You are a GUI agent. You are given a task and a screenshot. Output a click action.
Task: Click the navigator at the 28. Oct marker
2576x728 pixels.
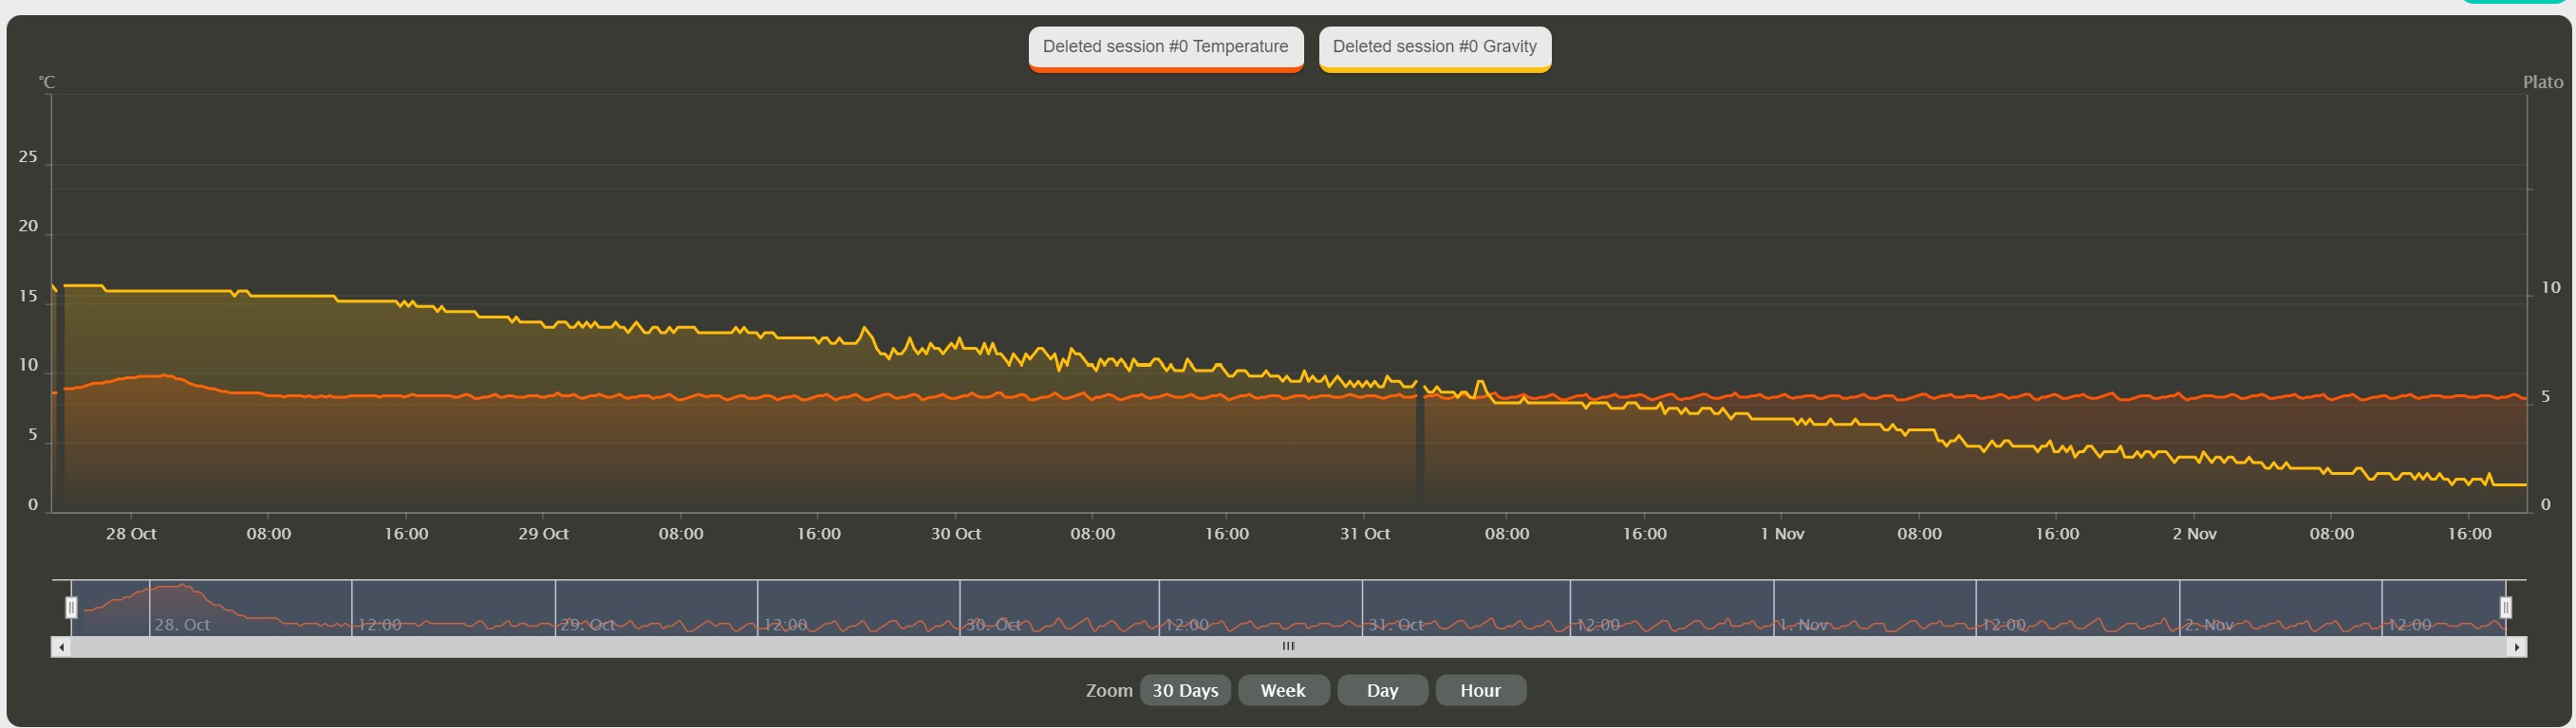coord(181,625)
